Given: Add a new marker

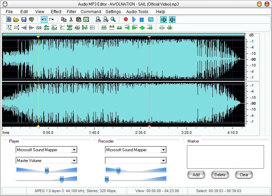Looking at the screenshot, I should (196, 175).
